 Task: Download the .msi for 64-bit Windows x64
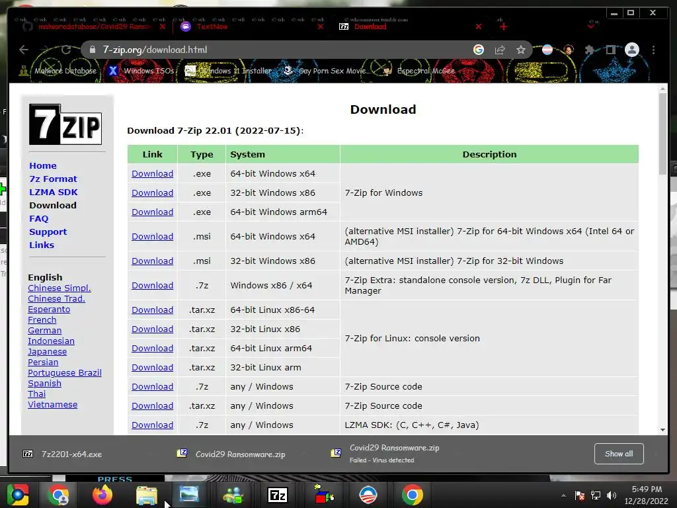tap(153, 236)
